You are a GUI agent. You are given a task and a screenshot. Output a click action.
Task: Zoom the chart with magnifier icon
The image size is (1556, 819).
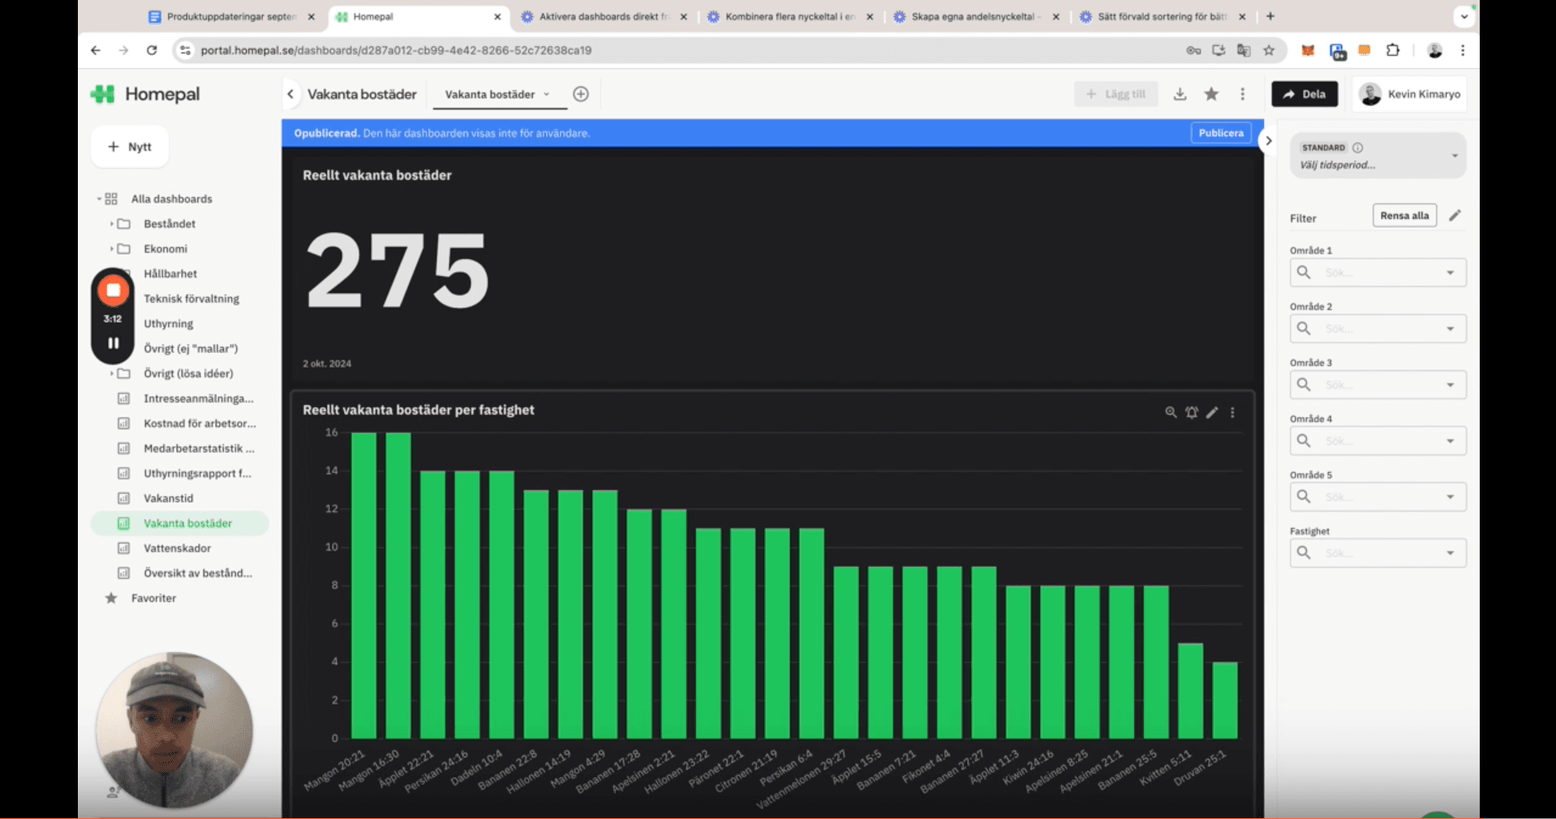(x=1171, y=412)
